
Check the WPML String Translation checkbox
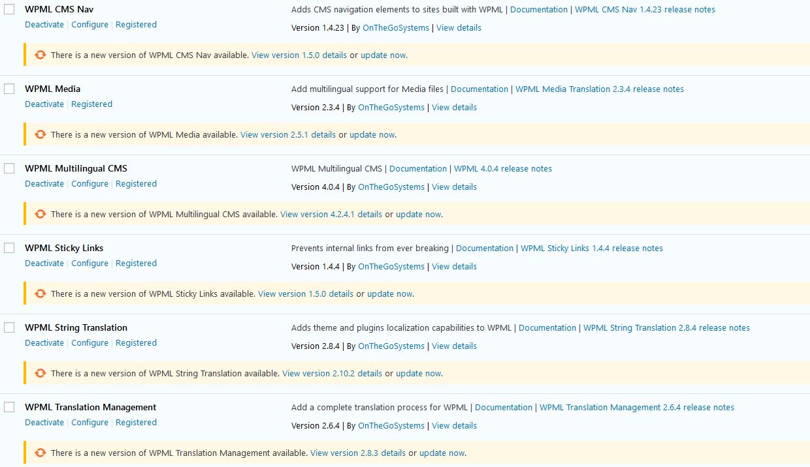(9, 327)
